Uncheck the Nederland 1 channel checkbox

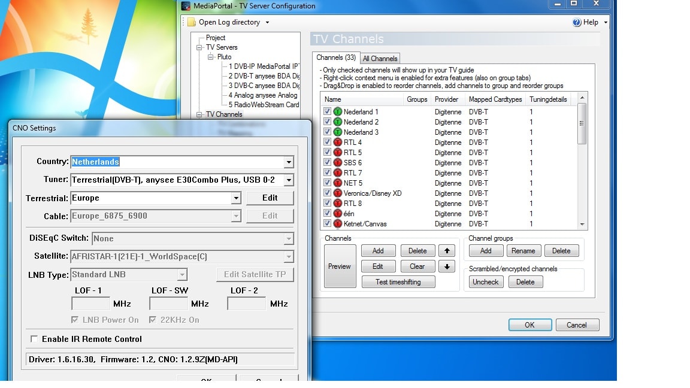tap(327, 111)
